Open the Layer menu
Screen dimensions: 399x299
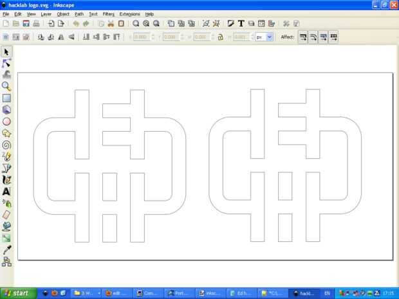click(46, 14)
